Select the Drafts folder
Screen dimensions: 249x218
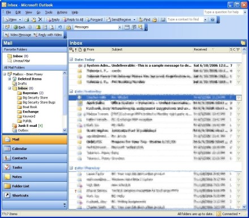[20, 83]
